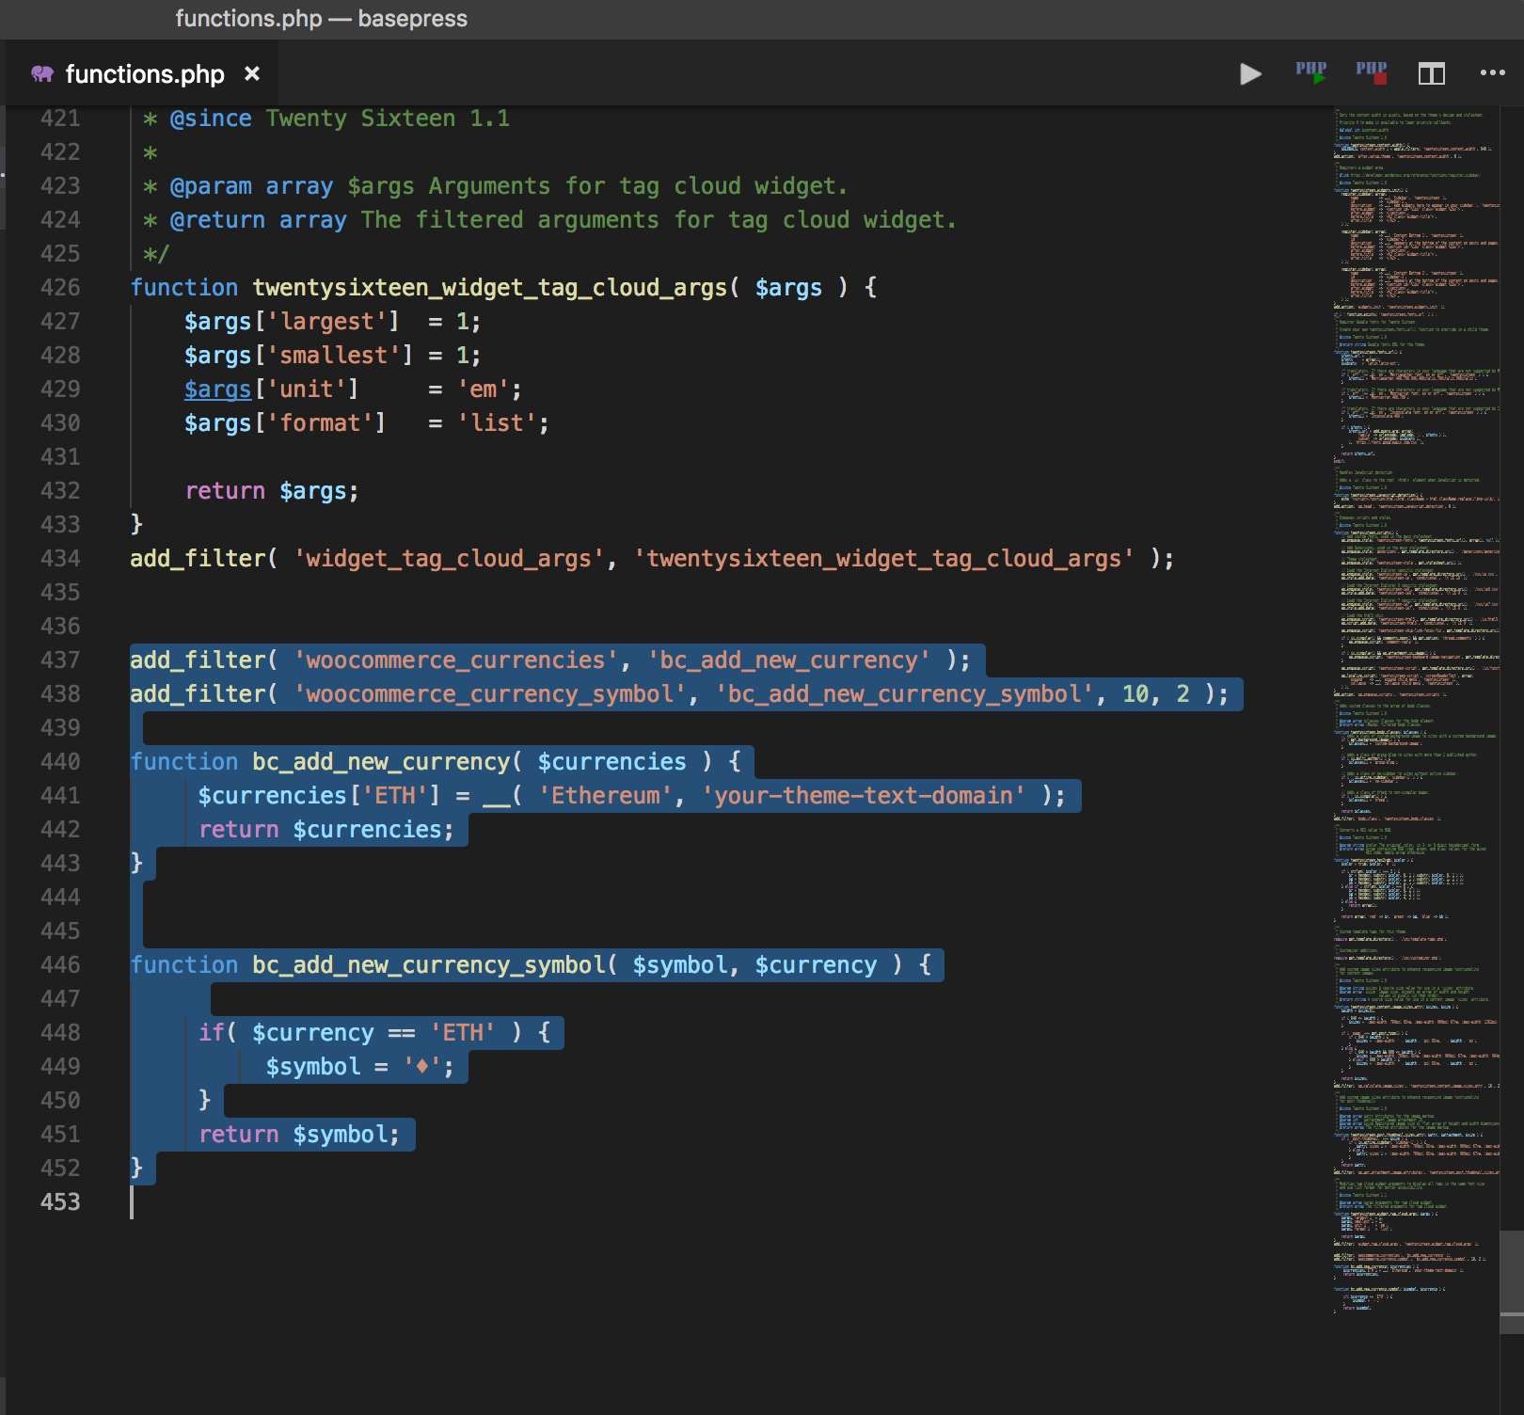1524x1415 pixels.
Task: Click title bar text functions.php — basepress
Action: [x=321, y=19]
